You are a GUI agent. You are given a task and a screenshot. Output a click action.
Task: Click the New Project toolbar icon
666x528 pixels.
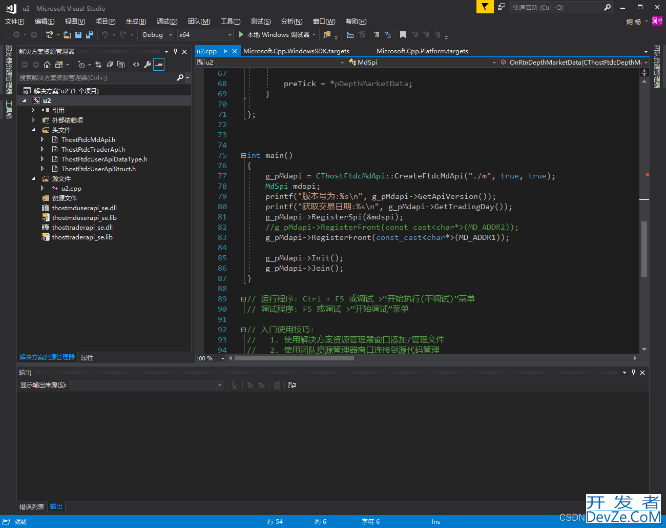[50, 34]
